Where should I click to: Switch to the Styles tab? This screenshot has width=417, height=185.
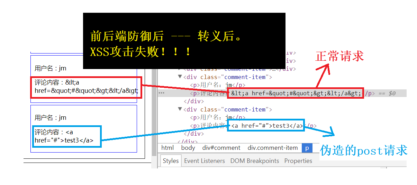pos(171,161)
